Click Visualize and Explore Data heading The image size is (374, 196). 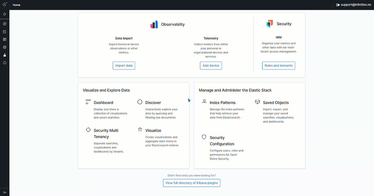click(x=106, y=90)
